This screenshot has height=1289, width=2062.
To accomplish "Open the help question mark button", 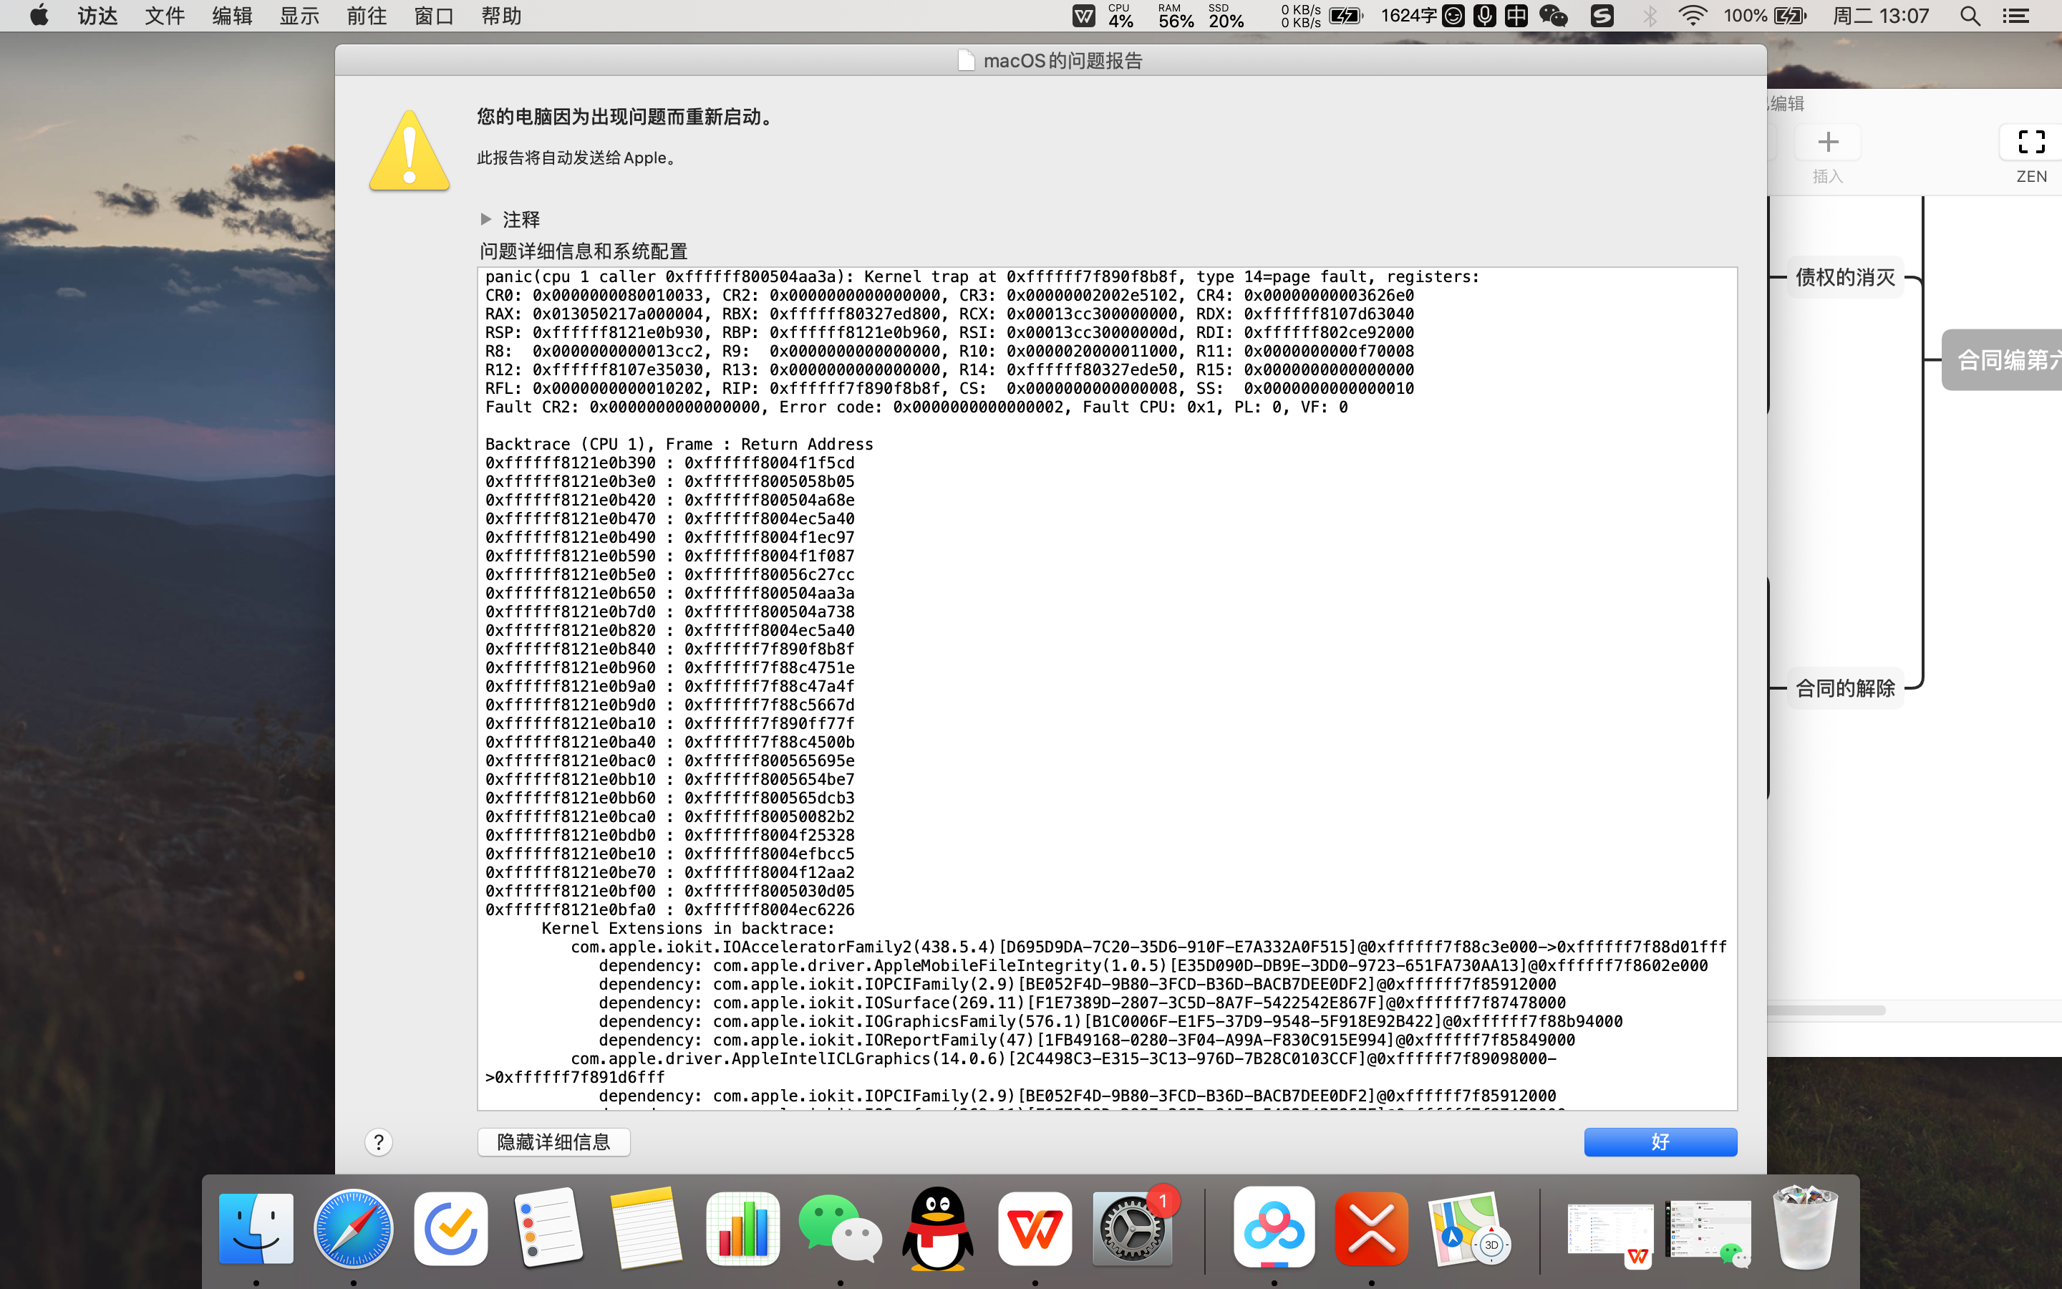I will (379, 1141).
